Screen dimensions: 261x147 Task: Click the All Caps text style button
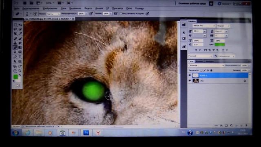click(206, 50)
